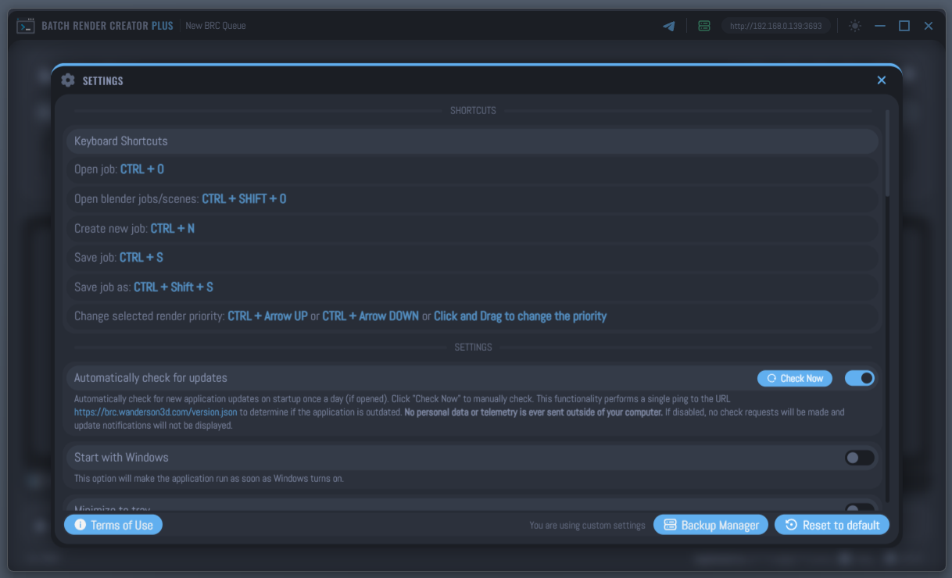Maximize the application window
Screen dimensions: 952x578
pyautogui.click(x=904, y=26)
